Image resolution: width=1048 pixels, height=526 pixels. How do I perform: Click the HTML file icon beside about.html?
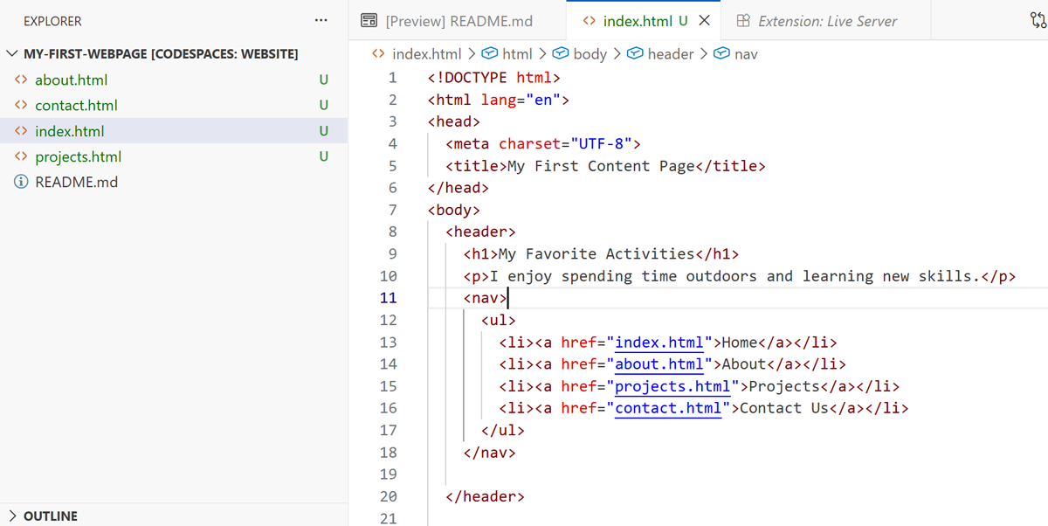tap(21, 80)
